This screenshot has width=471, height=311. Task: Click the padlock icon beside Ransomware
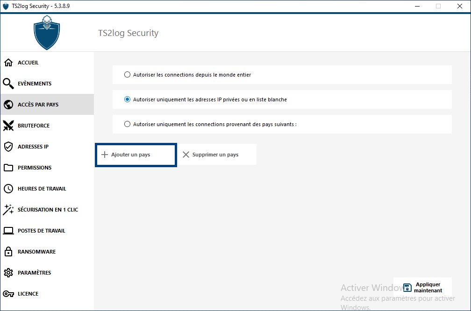click(x=8, y=252)
